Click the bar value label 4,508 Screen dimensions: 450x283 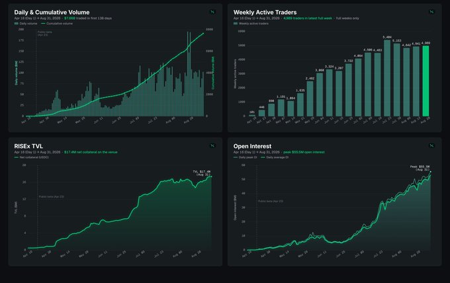(368, 50)
